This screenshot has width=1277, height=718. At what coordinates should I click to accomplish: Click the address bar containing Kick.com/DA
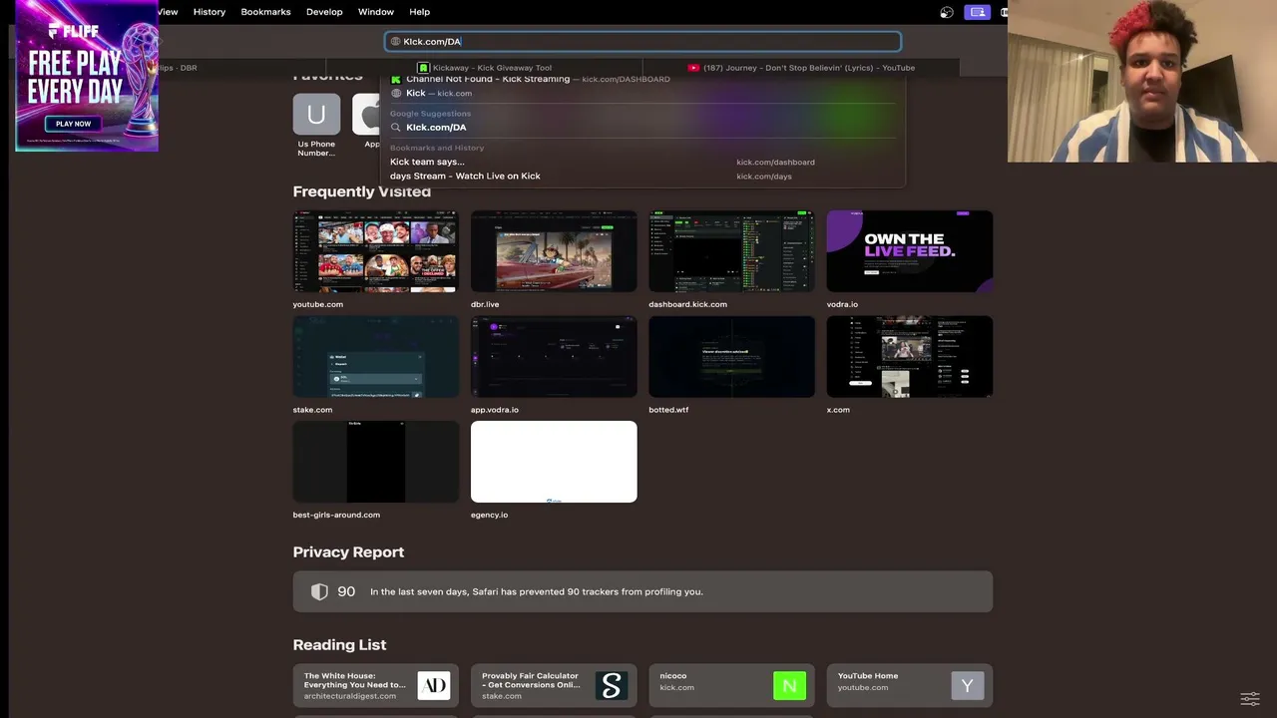tap(643, 42)
